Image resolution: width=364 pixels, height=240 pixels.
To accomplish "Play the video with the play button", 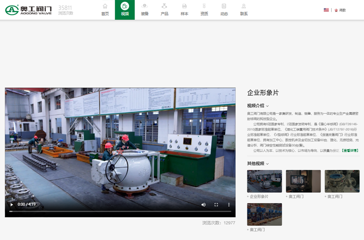I will [12, 205].
